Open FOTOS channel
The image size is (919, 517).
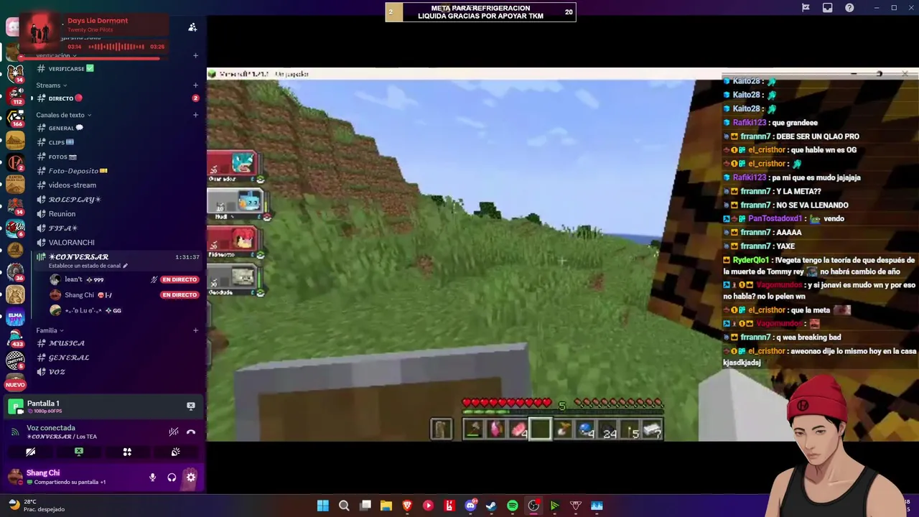click(117, 157)
